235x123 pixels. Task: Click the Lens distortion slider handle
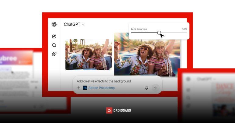click(159, 33)
